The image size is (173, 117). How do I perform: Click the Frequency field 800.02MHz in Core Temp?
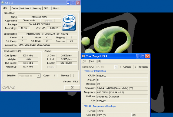122,92
